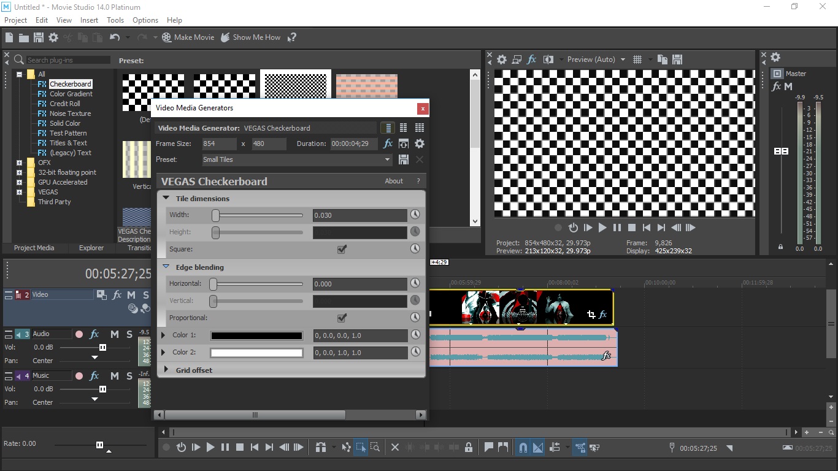The width and height of the screenshot is (838, 471).
Task: Toggle Enable Snapping magnet in the timeline toolbar
Action: point(523,448)
